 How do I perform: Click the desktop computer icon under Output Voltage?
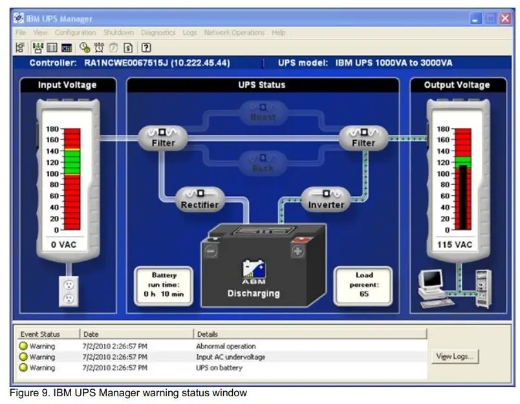point(433,288)
